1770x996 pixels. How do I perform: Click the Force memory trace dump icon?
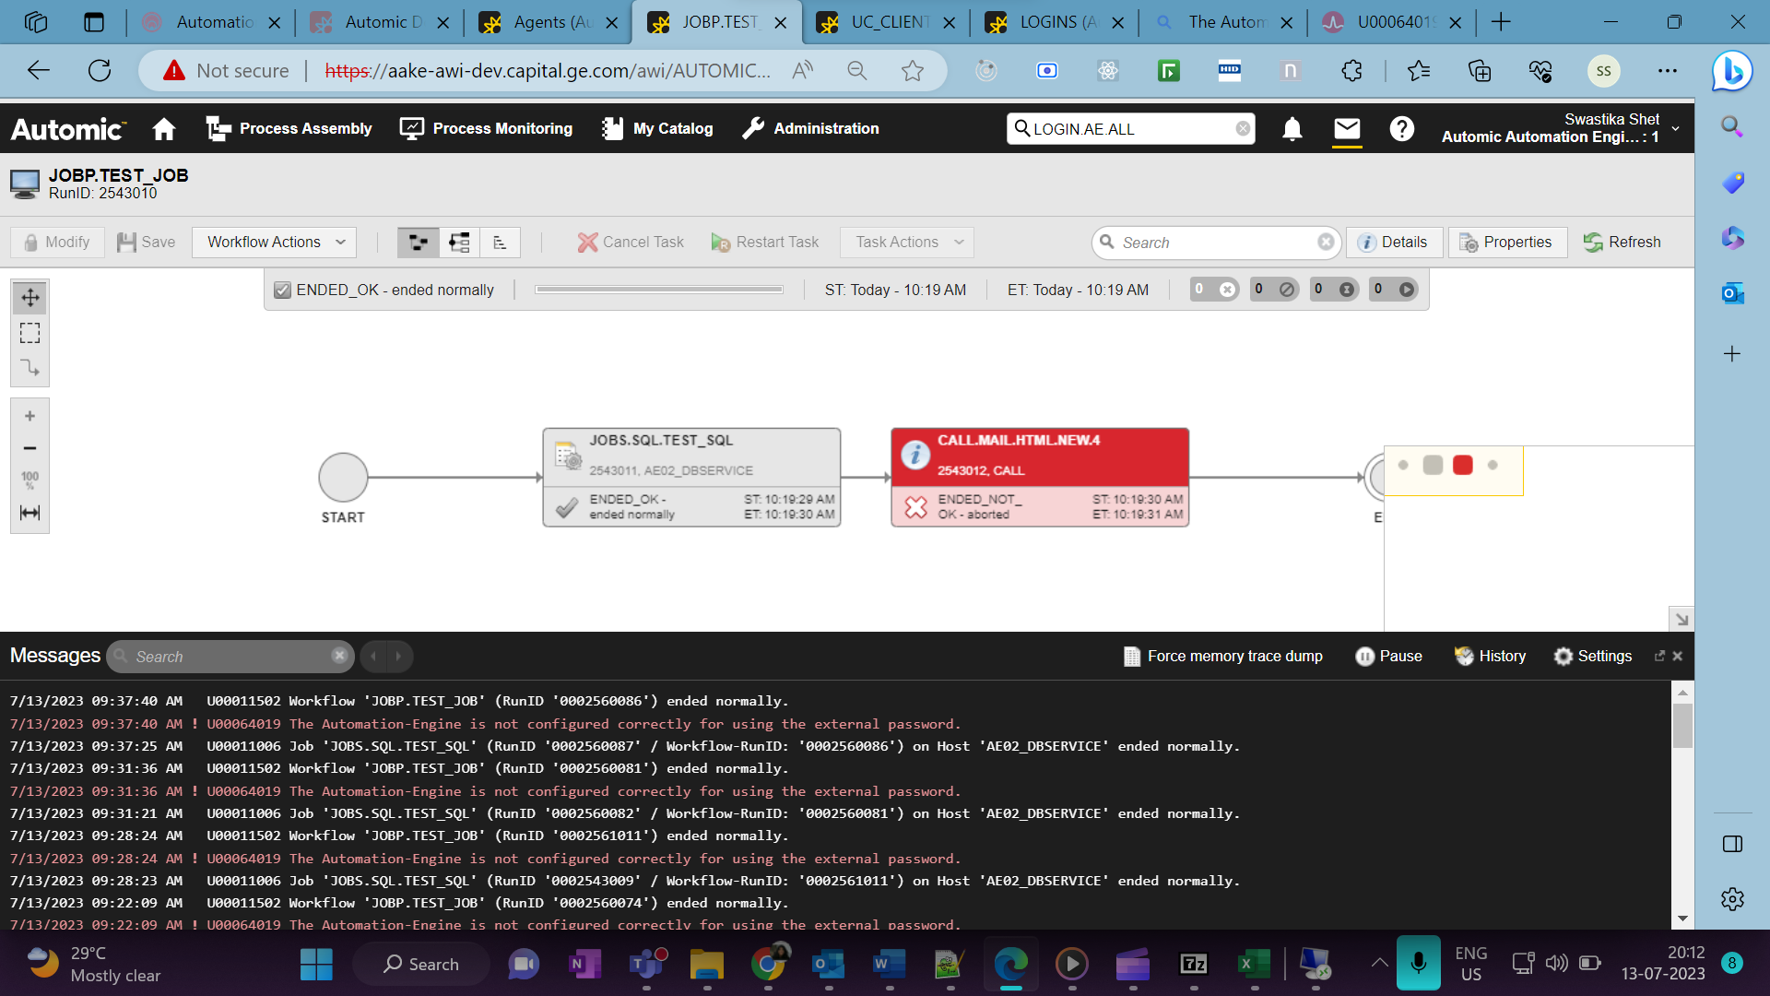1131,656
